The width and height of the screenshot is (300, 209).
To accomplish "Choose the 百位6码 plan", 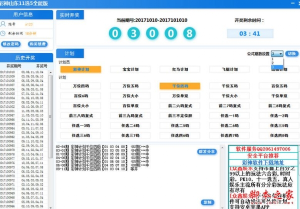I will point(80,96).
